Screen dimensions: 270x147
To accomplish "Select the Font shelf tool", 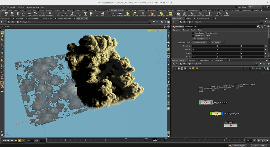I will (85, 14).
